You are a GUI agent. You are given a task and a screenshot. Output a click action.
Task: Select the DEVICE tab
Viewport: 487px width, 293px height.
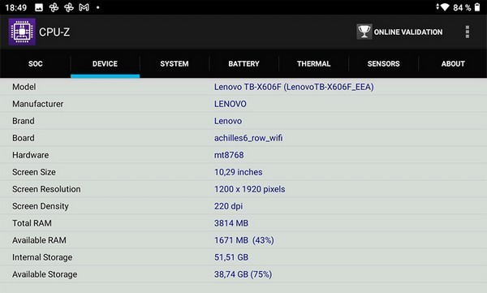[x=105, y=63]
